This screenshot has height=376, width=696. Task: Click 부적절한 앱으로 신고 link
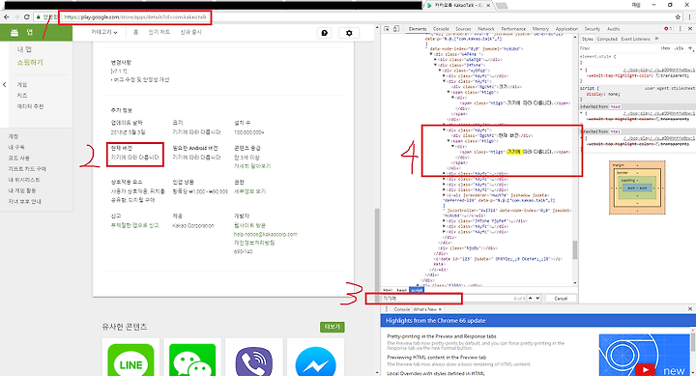click(x=134, y=225)
